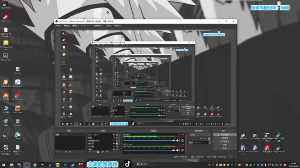This screenshot has width=300, height=168.
Task: Toggle lock on the 图像 source
Action: [x=117, y=137]
